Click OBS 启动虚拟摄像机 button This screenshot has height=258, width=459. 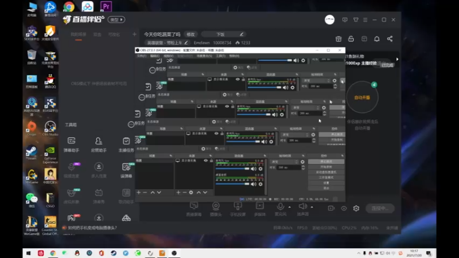coord(326,172)
